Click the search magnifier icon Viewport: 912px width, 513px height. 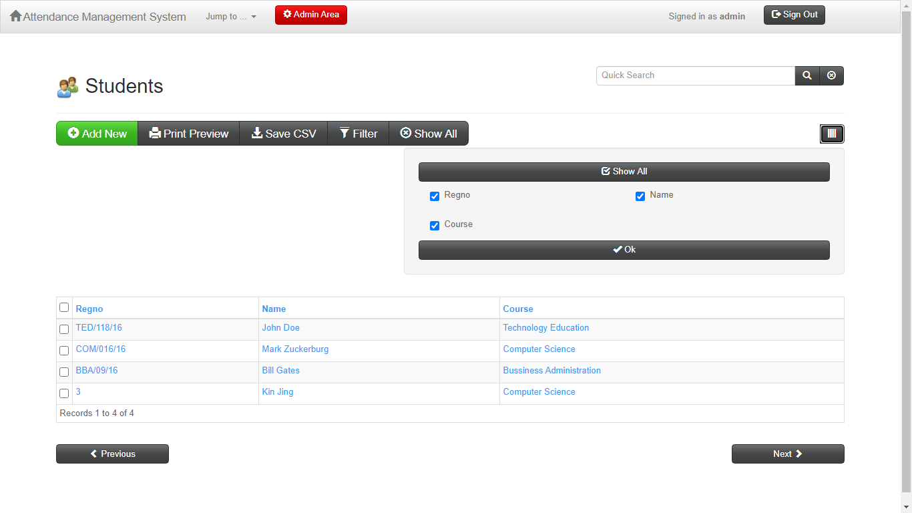[x=807, y=75]
